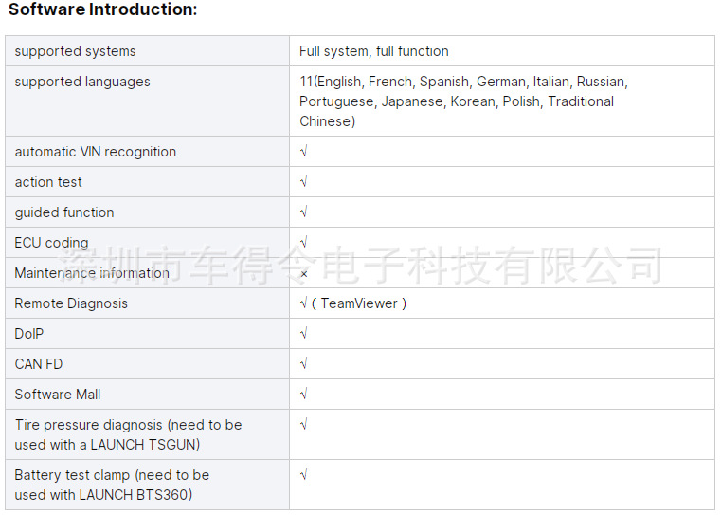Image resolution: width=721 pixels, height=515 pixels.
Task: Click the checkmark in the action test row
Action: point(303,182)
